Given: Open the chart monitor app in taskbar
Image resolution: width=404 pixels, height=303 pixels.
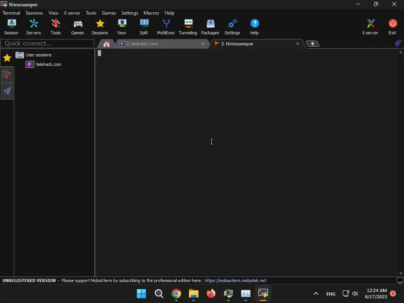Looking at the screenshot, I should coord(246,294).
